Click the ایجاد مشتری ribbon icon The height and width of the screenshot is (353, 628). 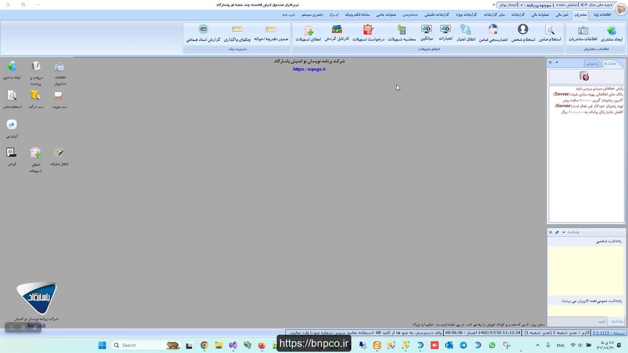[x=611, y=33]
